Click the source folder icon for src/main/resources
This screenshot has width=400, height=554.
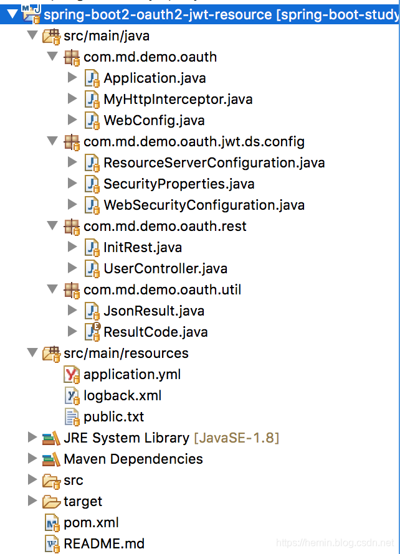point(52,353)
